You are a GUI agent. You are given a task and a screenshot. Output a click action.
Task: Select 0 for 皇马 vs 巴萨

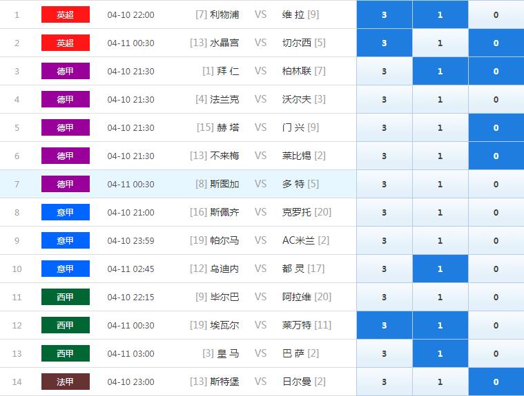tap(496, 354)
